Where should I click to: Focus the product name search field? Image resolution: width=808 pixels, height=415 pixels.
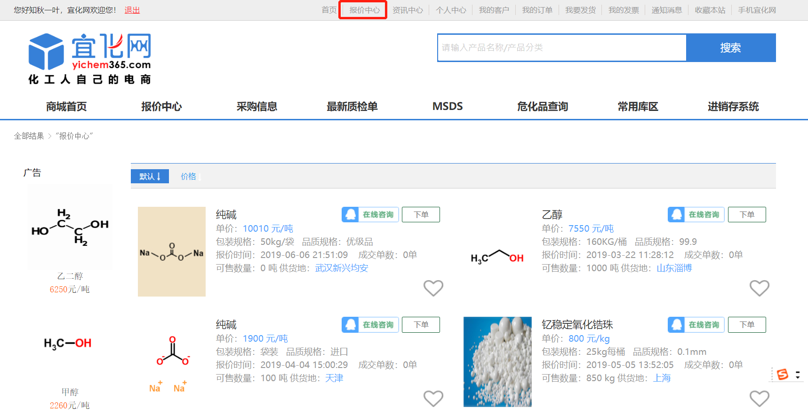point(561,47)
